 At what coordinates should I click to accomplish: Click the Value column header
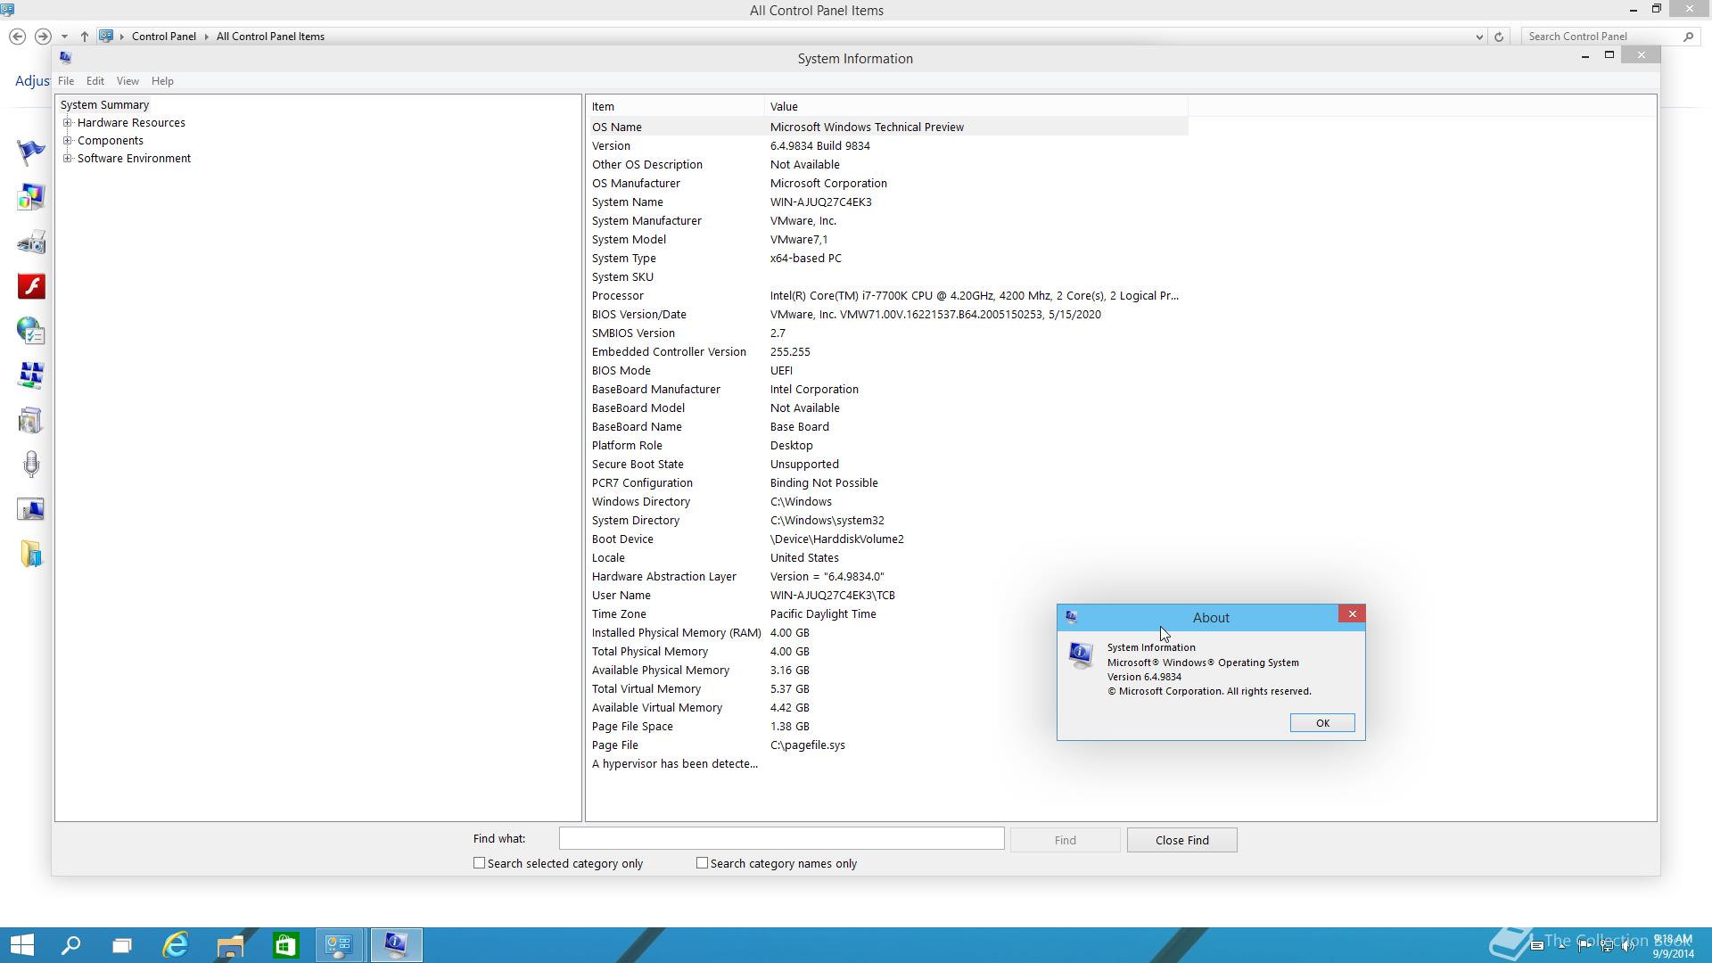(976, 106)
